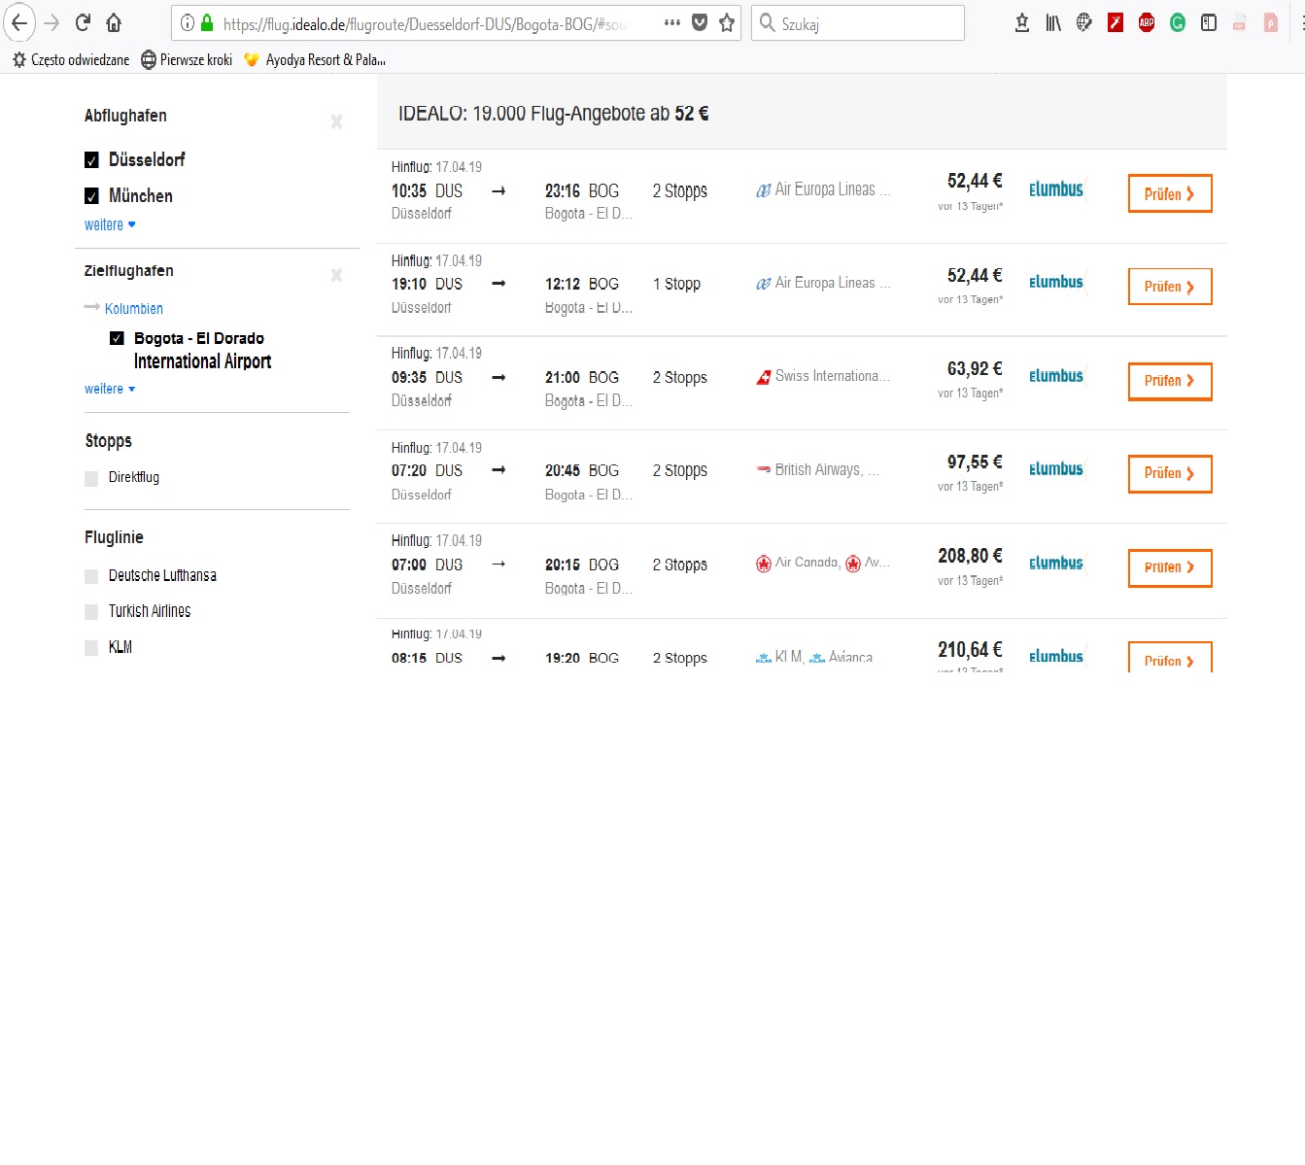Image resolution: width=1305 pixels, height=1165 pixels.
Task: Click the faded PDF extension icon
Action: click(x=1240, y=23)
